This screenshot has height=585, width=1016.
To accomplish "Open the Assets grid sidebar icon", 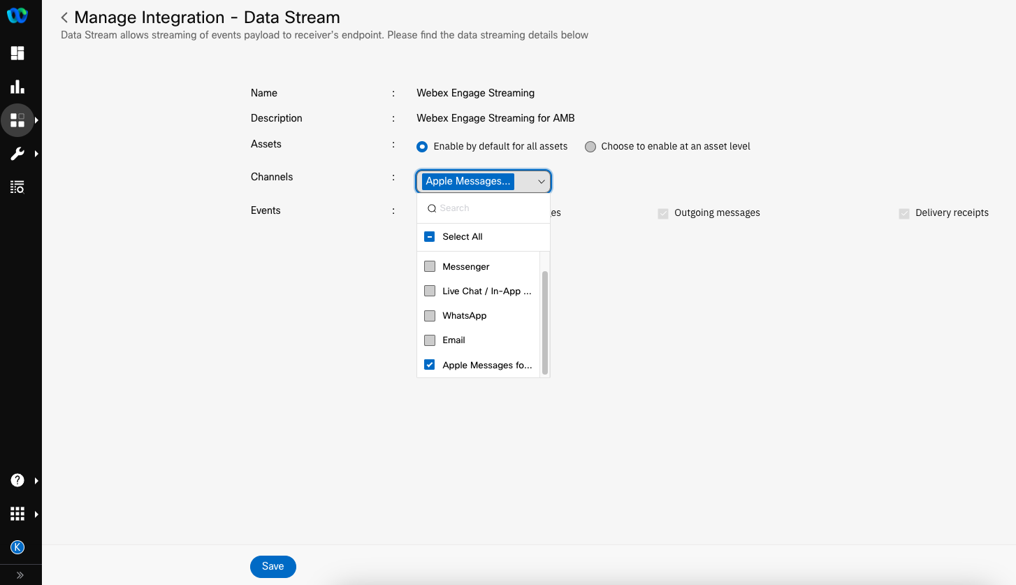I will (x=17, y=120).
